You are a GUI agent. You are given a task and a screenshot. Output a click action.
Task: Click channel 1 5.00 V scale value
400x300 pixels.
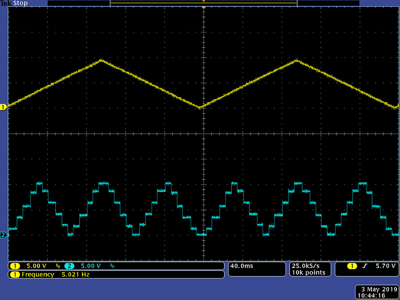click(x=36, y=266)
